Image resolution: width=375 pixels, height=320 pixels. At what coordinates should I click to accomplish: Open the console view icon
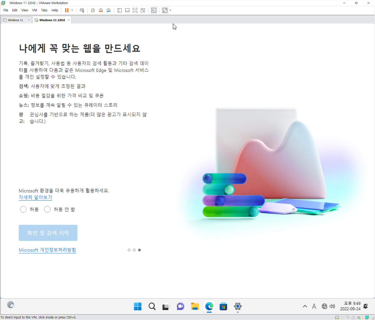154,10
